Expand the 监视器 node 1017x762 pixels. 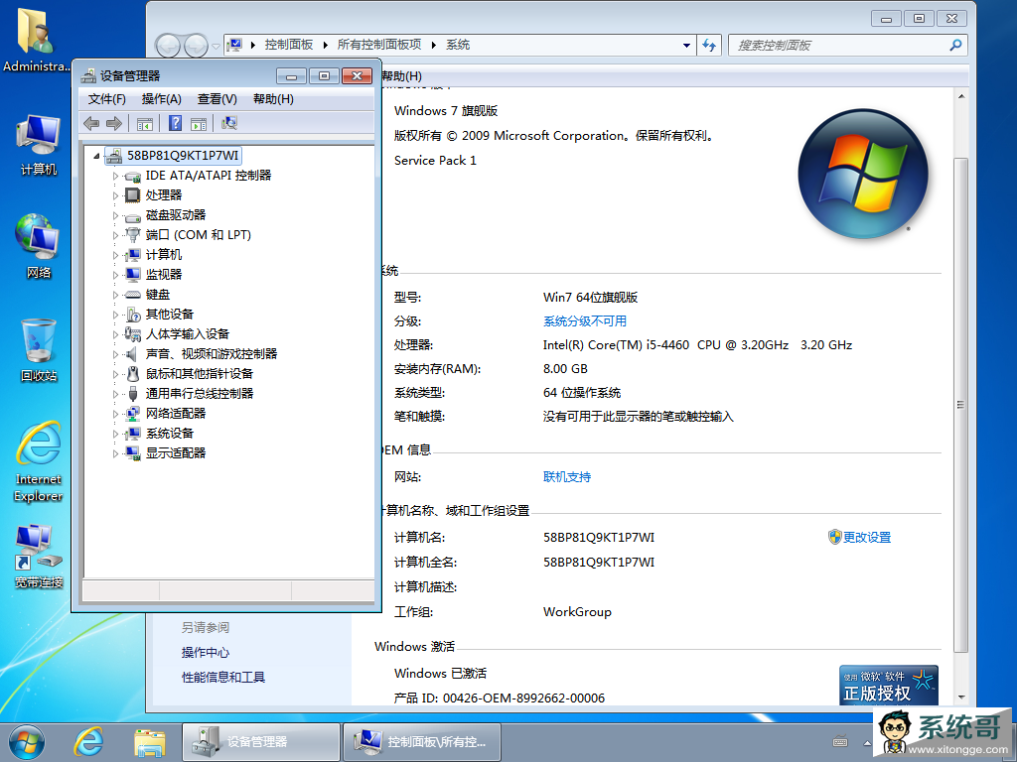pyautogui.click(x=116, y=276)
